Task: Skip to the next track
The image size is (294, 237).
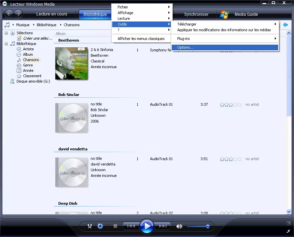Action: [x=163, y=226]
